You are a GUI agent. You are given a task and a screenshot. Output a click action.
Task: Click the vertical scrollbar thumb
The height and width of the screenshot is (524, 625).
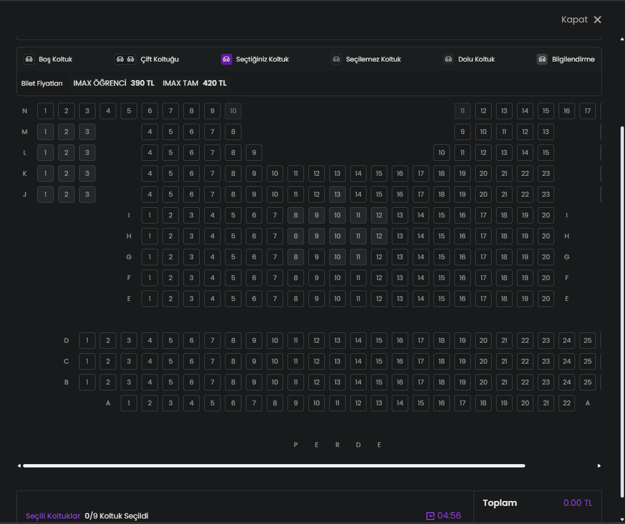622,312
